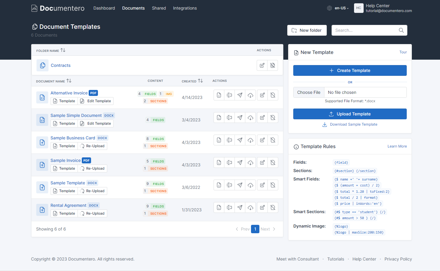Viewport: 440px width, 271px height.
Task: Open the en-US language dropdown
Action: tap(338, 8)
